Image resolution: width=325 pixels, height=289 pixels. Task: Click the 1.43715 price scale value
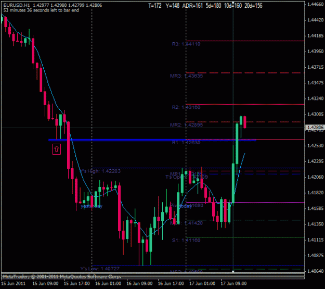click(x=315, y=67)
